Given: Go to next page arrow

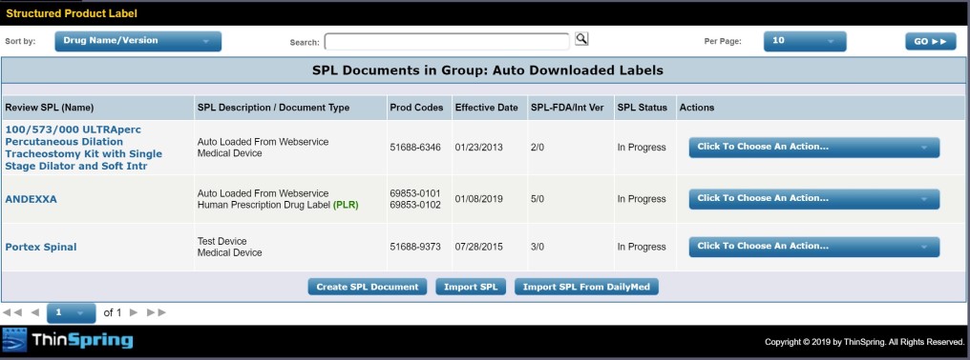Looking at the screenshot, I should (133, 312).
